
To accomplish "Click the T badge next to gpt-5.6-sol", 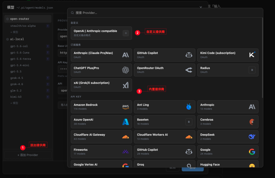I will [x=48, y=46].
